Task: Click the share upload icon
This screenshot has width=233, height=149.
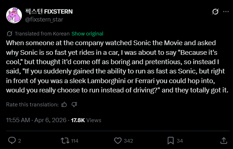Action: pyautogui.click(x=223, y=140)
